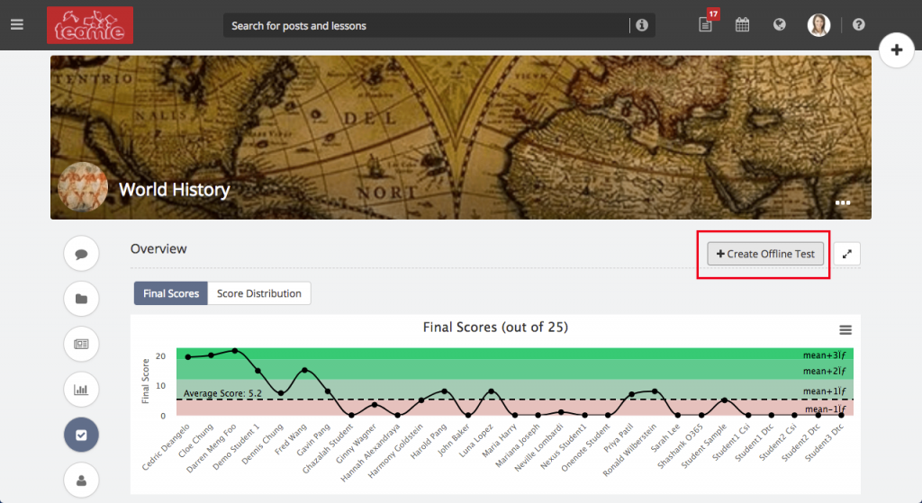922x503 pixels.
Task: Open the folder materials sidebar icon
Action: tap(81, 299)
